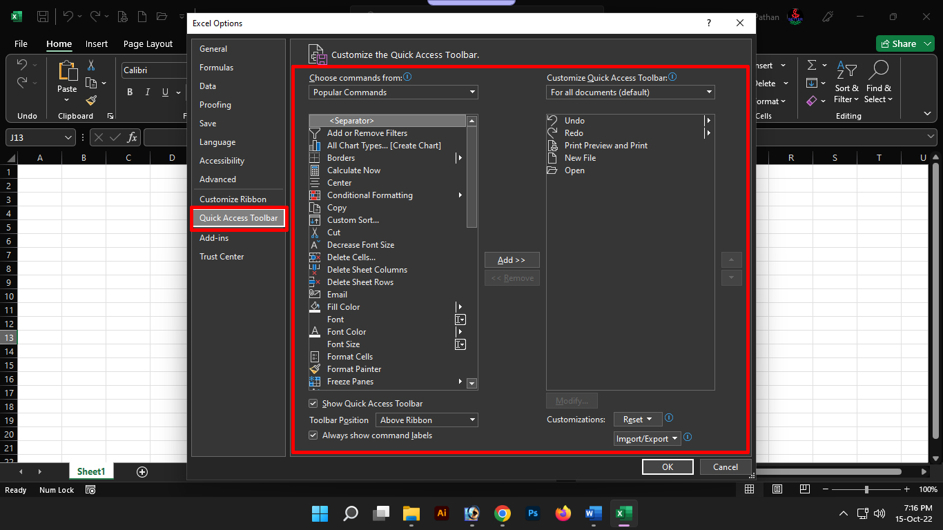
Task: Open Photoshop from the taskbar
Action: pyautogui.click(x=533, y=513)
